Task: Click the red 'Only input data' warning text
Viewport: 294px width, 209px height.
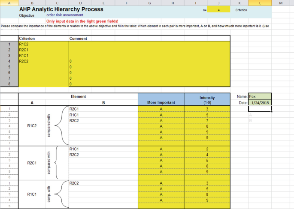Action: (82, 21)
